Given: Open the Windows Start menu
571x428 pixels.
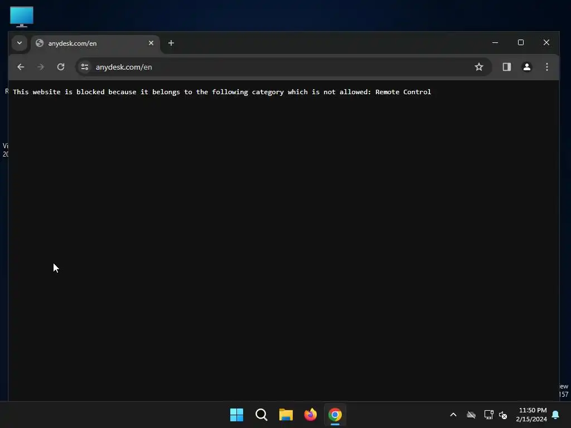Looking at the screenshot, I should click(236, 415).
